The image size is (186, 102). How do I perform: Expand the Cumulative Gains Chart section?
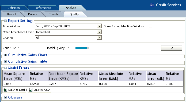click(5, 55)
